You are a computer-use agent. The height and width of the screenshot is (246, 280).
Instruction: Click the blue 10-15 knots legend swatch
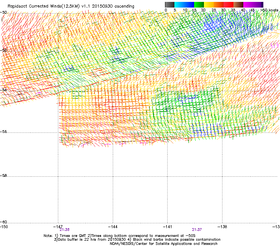(x=189, y=5)
